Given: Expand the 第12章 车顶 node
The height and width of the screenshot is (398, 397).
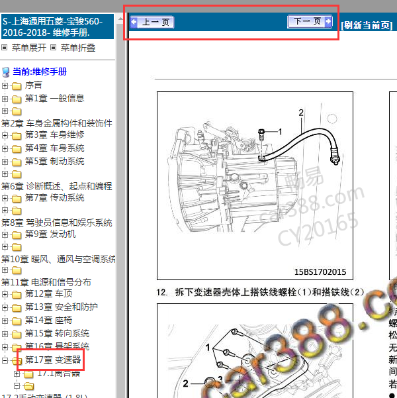Looking at the screenshot, I should tap(5, 295).
